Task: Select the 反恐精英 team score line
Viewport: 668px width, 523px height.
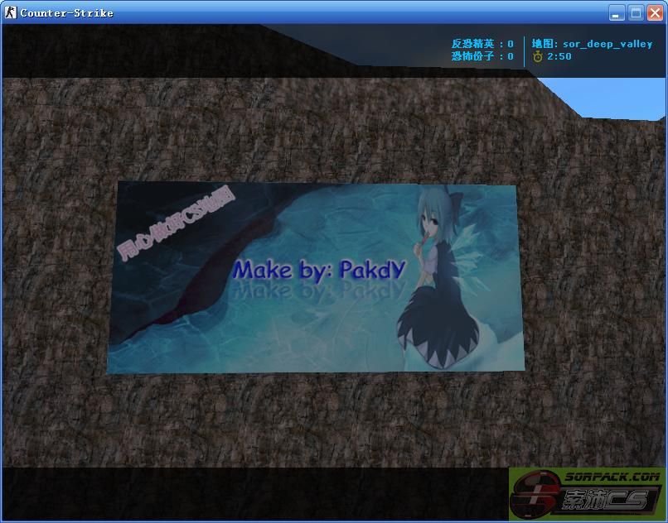Action: coord(482,44)
